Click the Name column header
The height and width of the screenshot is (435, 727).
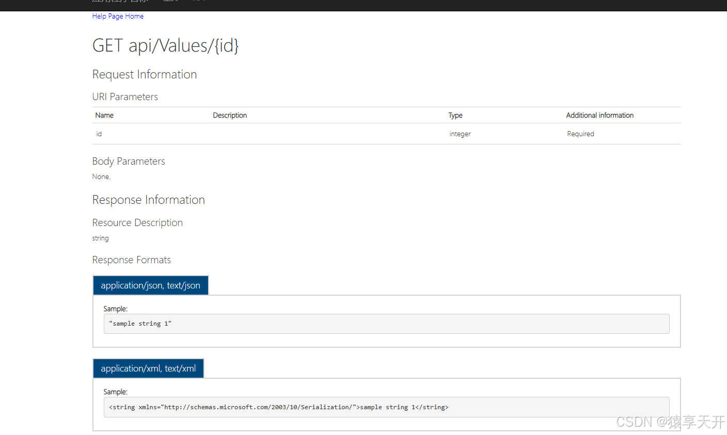point(104,115)
